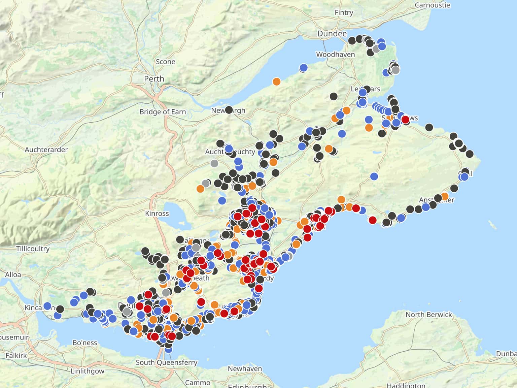Click the blue marker over the Kincardine label

47,306
